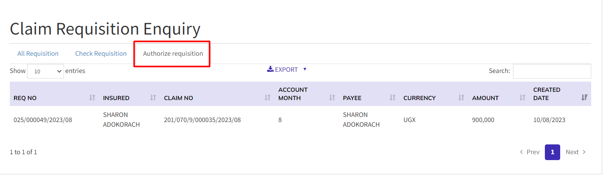
Task: Click ACCOUNT MONTH sort arrows
Action: coord(332,98)
